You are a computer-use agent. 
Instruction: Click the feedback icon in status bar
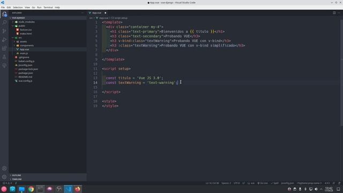334,183
